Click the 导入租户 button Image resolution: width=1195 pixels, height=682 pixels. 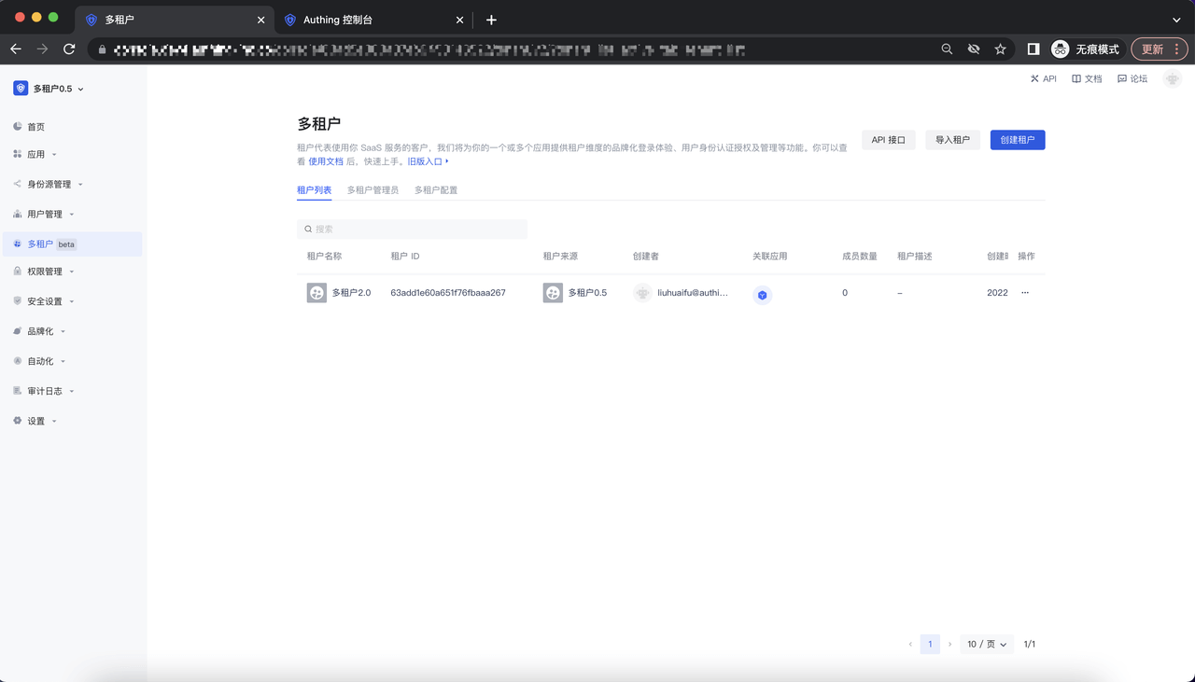point(952,140)
